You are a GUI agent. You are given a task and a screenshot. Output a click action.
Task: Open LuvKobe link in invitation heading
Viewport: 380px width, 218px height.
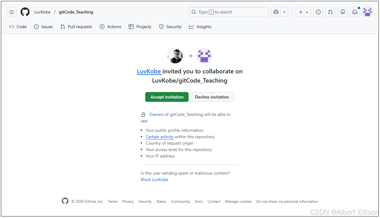pos(149,72)
